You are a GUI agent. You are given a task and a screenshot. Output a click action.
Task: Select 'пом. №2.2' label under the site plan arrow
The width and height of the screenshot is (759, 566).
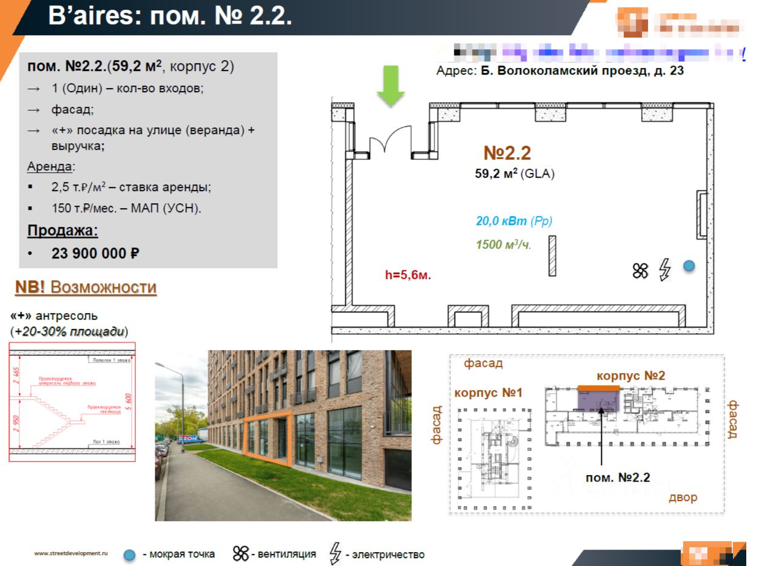(618, 477)
